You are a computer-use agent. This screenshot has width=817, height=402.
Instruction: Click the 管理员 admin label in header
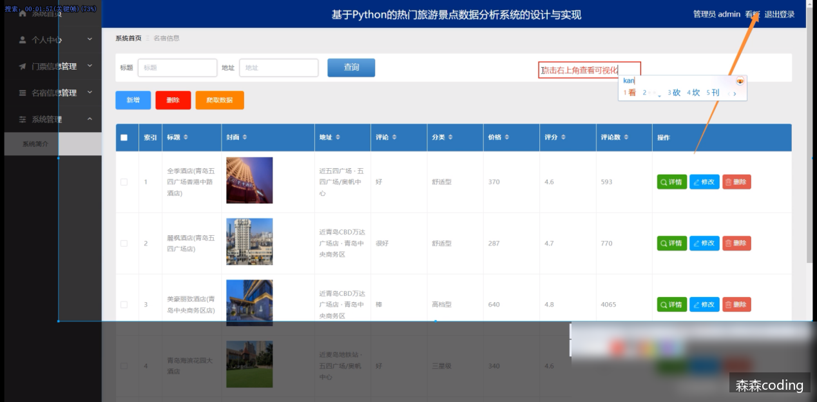click(x=716, y=14)
